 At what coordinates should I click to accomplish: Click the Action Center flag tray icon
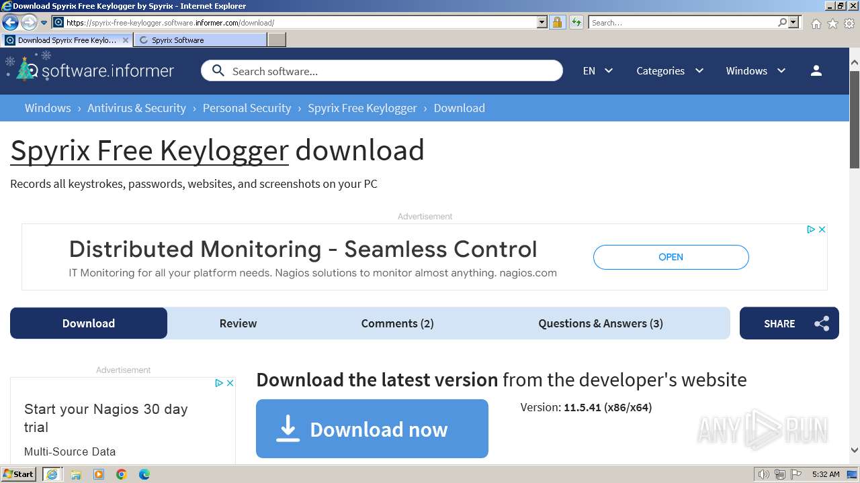(x=796, y=474)
